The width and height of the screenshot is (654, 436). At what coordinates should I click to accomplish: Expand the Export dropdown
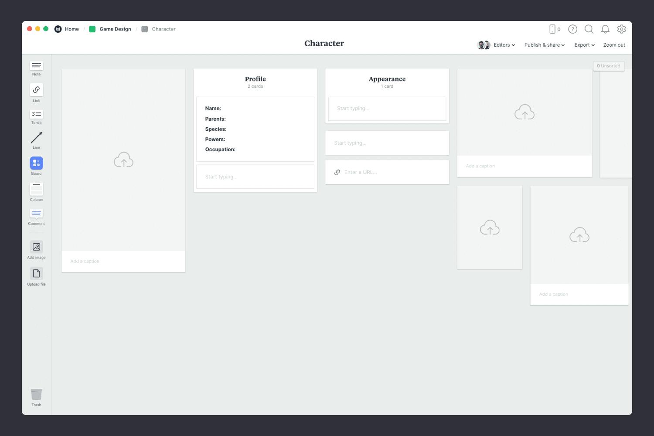584,45
